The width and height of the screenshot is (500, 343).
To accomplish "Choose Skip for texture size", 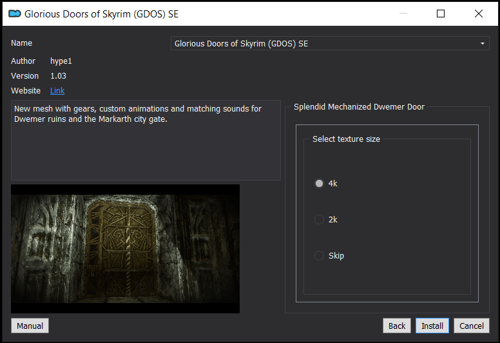I will 329,255.
